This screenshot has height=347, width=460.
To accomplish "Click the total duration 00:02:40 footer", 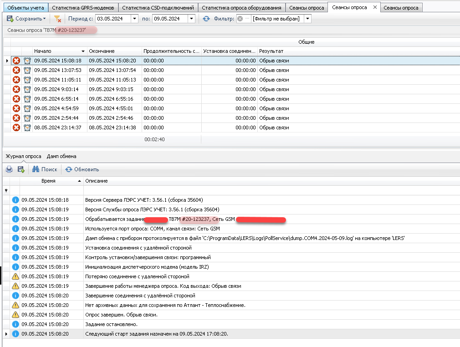I will [x=154, y=139].
